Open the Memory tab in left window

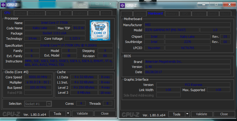[x=52, y=13]
